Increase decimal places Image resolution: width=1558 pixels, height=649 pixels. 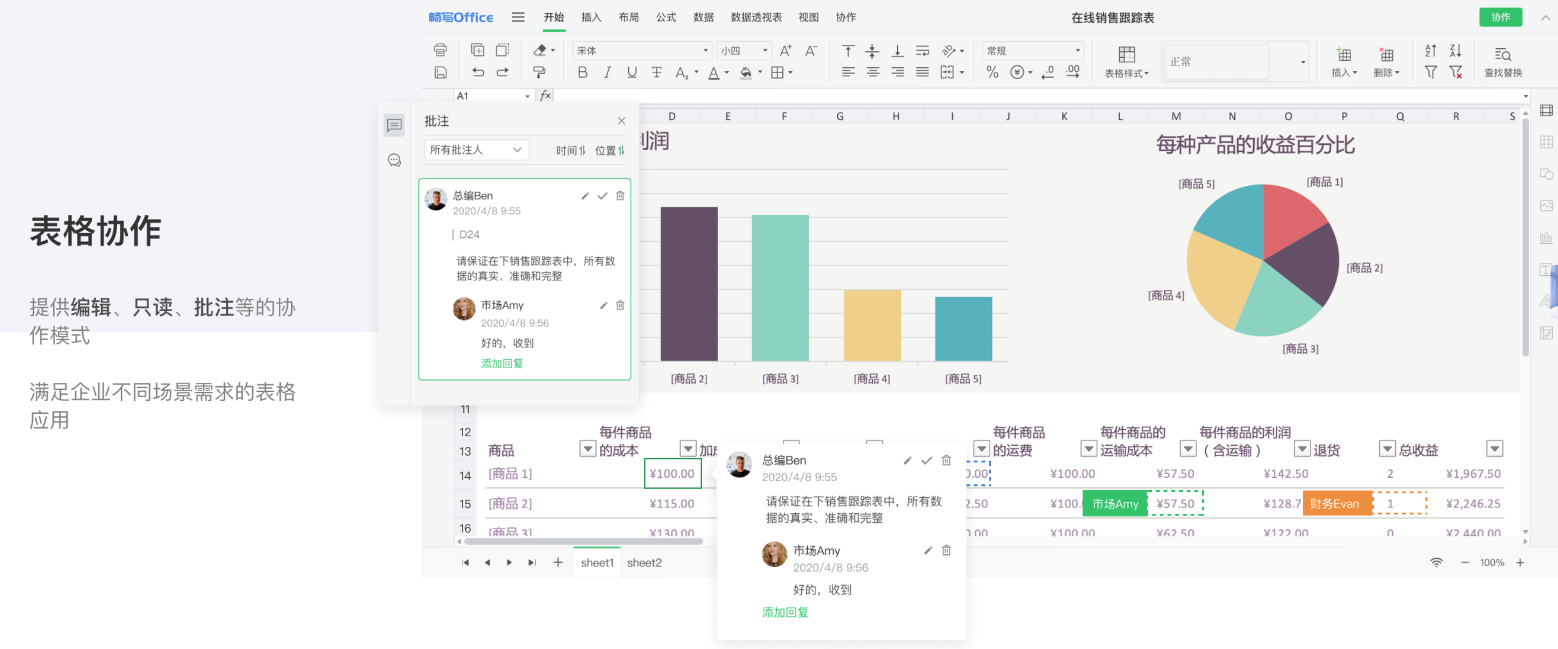point(1073,73)
